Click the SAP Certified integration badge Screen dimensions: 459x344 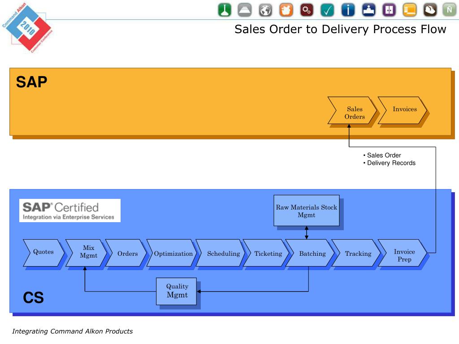tap(69, 211)
